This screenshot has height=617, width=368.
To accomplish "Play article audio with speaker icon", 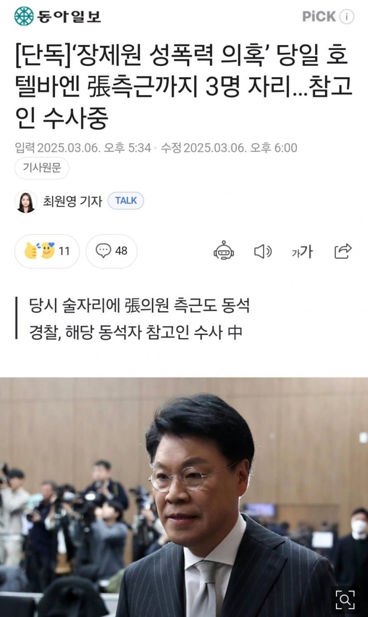I will point(263,251).
